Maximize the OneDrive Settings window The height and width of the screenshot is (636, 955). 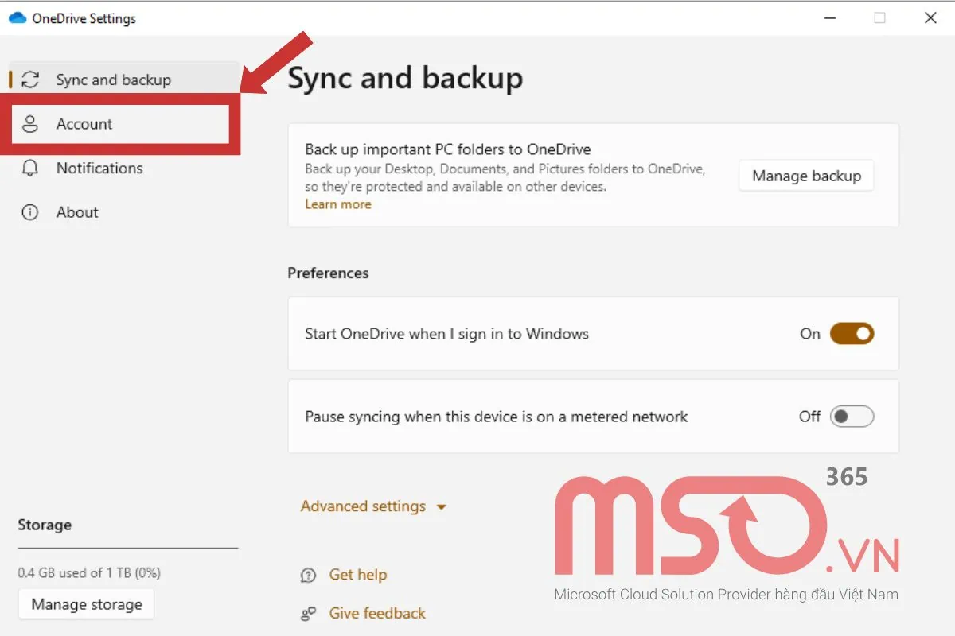[879, 17]
